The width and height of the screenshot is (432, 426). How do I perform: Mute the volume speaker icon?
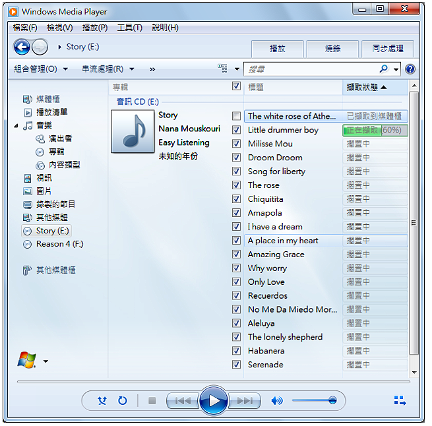point(276,400)
